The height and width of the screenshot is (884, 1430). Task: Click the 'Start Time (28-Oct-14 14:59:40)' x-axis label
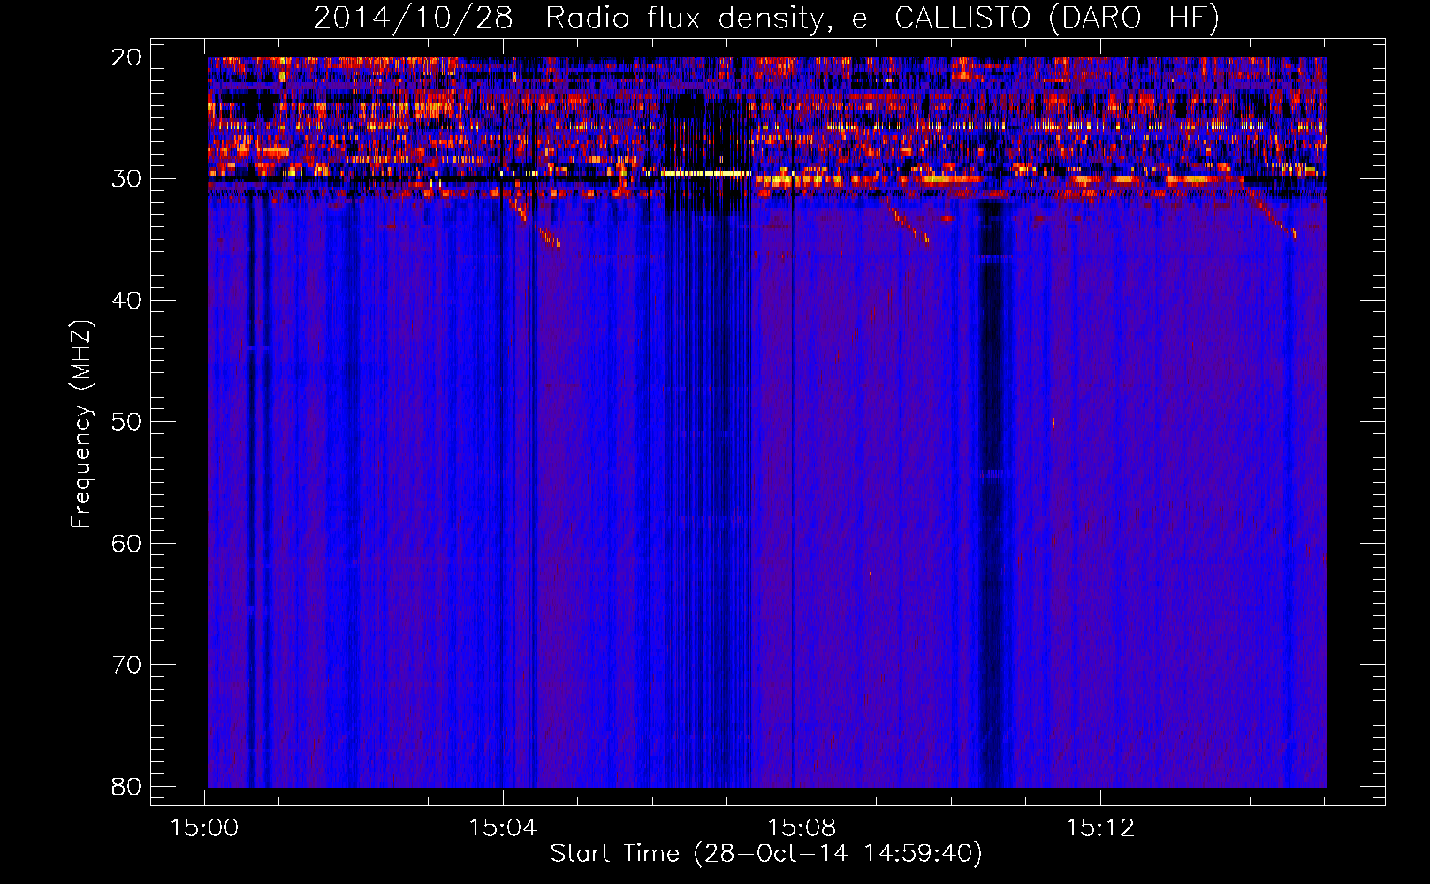tap(766, 854)
